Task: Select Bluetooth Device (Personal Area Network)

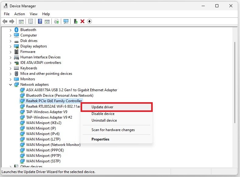Action: [x=60, y=95]
